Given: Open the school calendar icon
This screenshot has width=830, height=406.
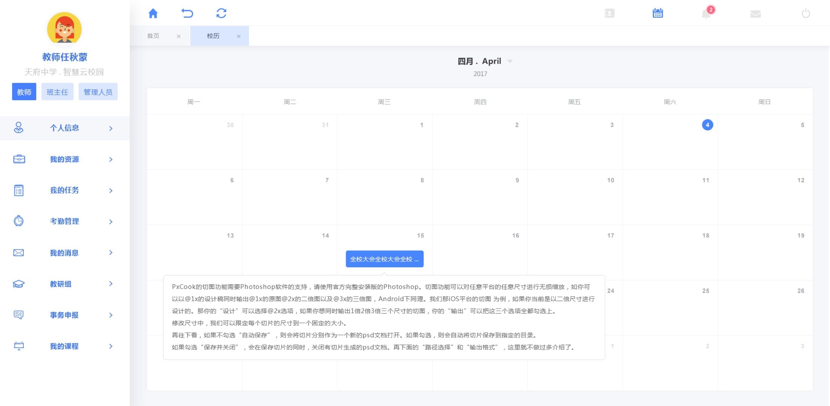Looking at the screenshot, I should (658, 13).
